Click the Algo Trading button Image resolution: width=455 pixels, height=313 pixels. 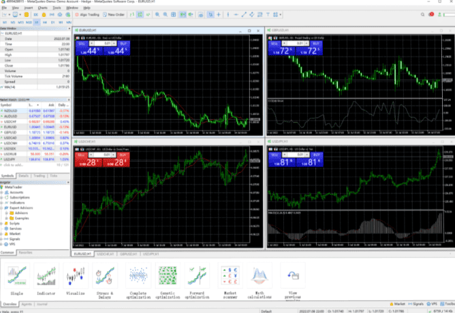click(x=87, y=14)
